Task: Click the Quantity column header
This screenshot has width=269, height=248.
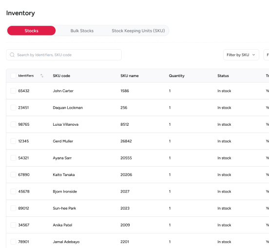Action: 176,76
